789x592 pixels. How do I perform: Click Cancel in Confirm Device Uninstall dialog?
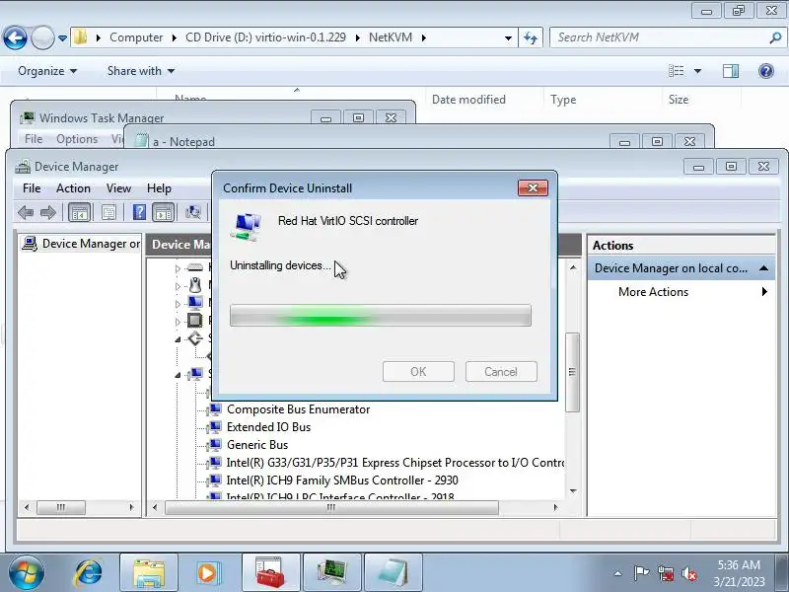(x=501, y=372)
